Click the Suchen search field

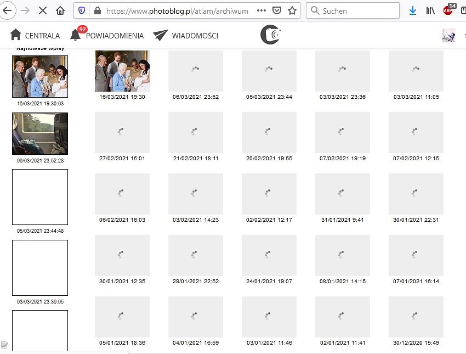(353, 11)
